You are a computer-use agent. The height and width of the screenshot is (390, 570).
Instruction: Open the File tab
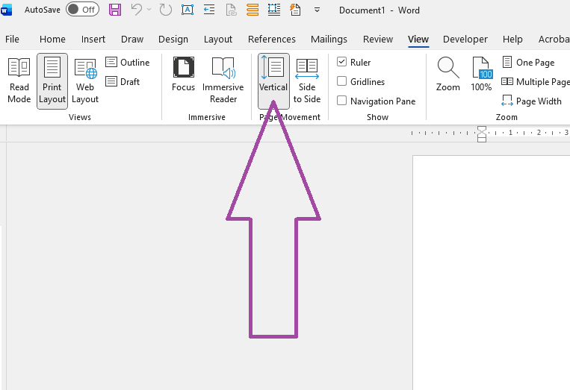(12, 40)
